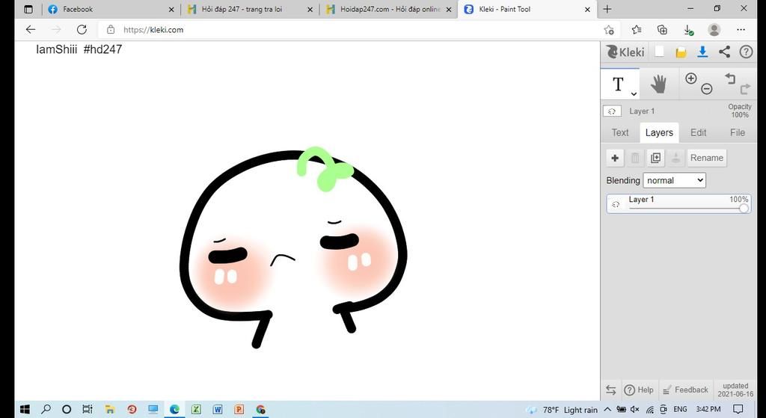This screenshot has height=418, width=766.
Task: Open Chrome from the taskbar
Action: pos(260,409)
